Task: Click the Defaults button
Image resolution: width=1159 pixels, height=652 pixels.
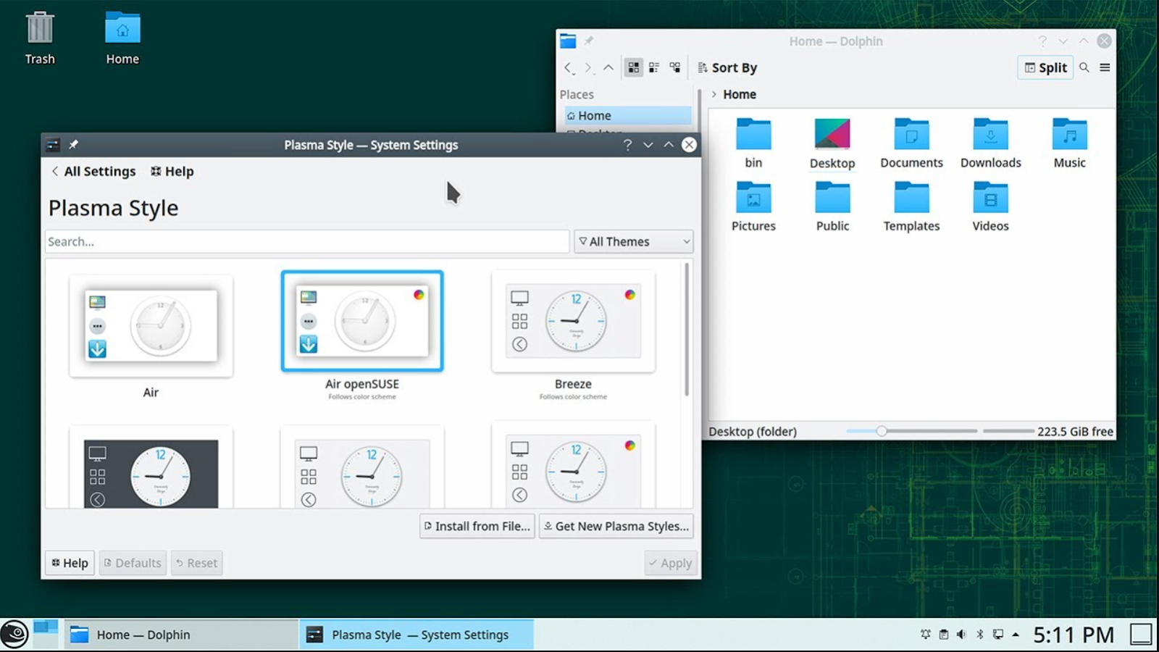Action: [133, 563]
